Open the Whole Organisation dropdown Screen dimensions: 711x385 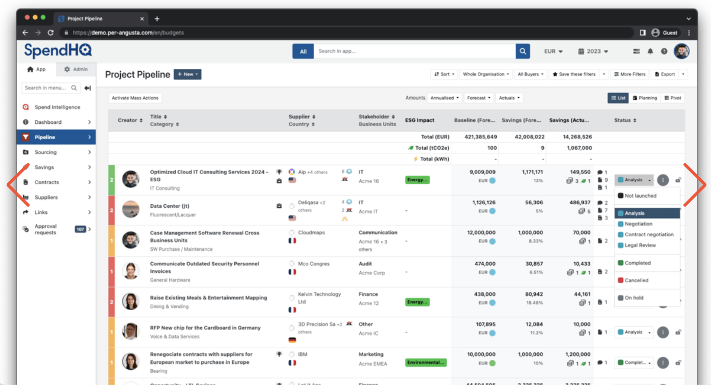486,74
